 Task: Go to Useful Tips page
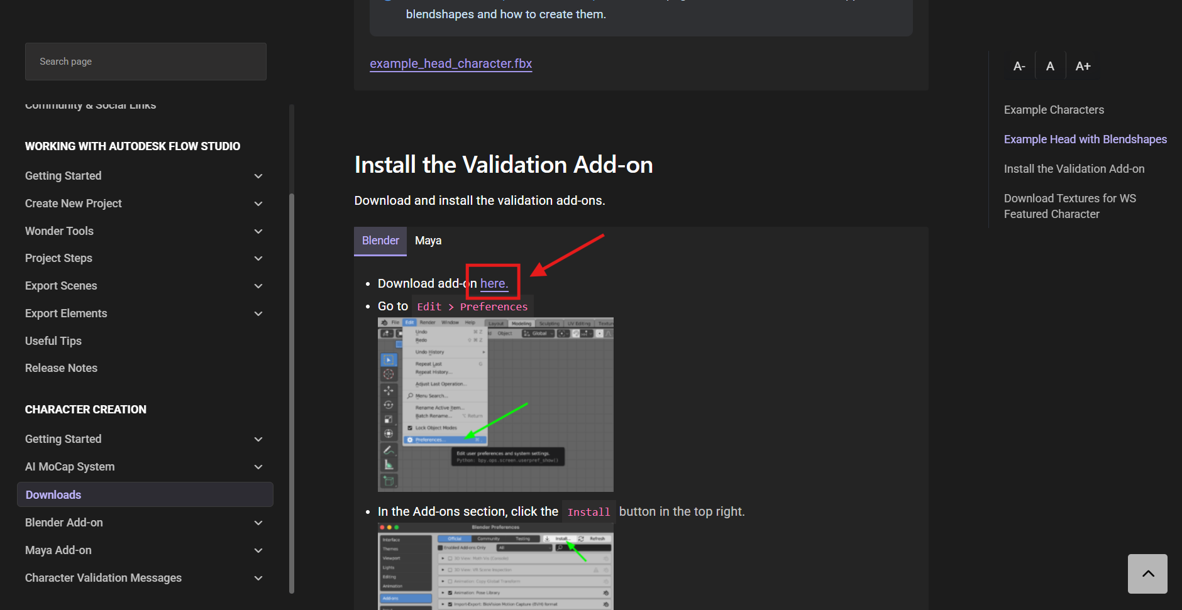[x=53, y=341]
